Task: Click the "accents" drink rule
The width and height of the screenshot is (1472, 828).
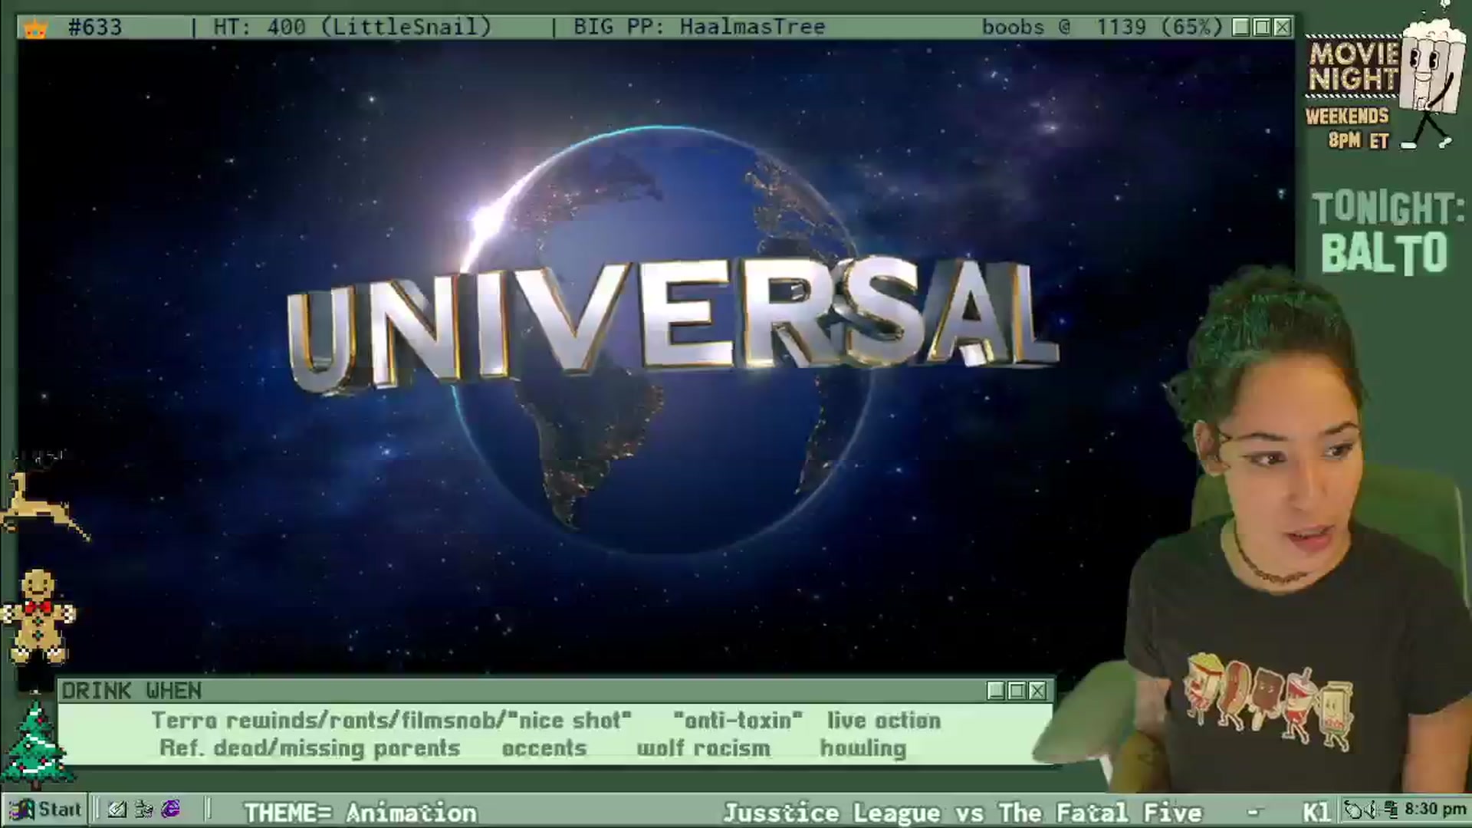Action: (544, 748)
